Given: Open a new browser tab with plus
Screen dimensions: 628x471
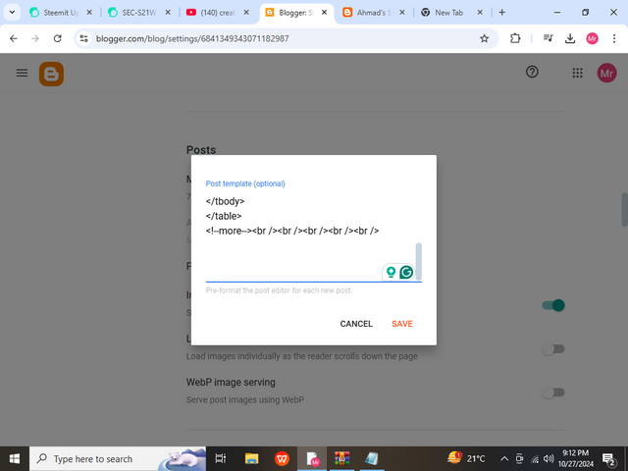Looking at the screenshot, I should pos(501,13).
